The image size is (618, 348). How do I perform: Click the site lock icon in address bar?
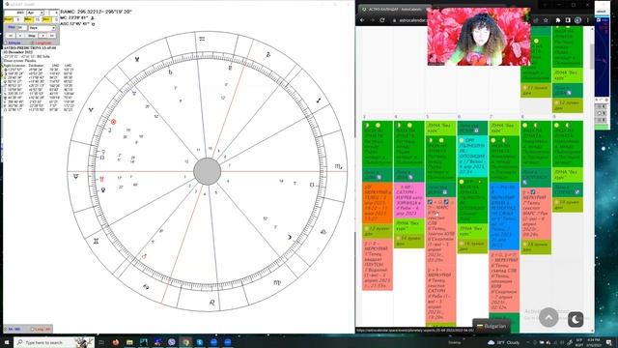(394, 20)
